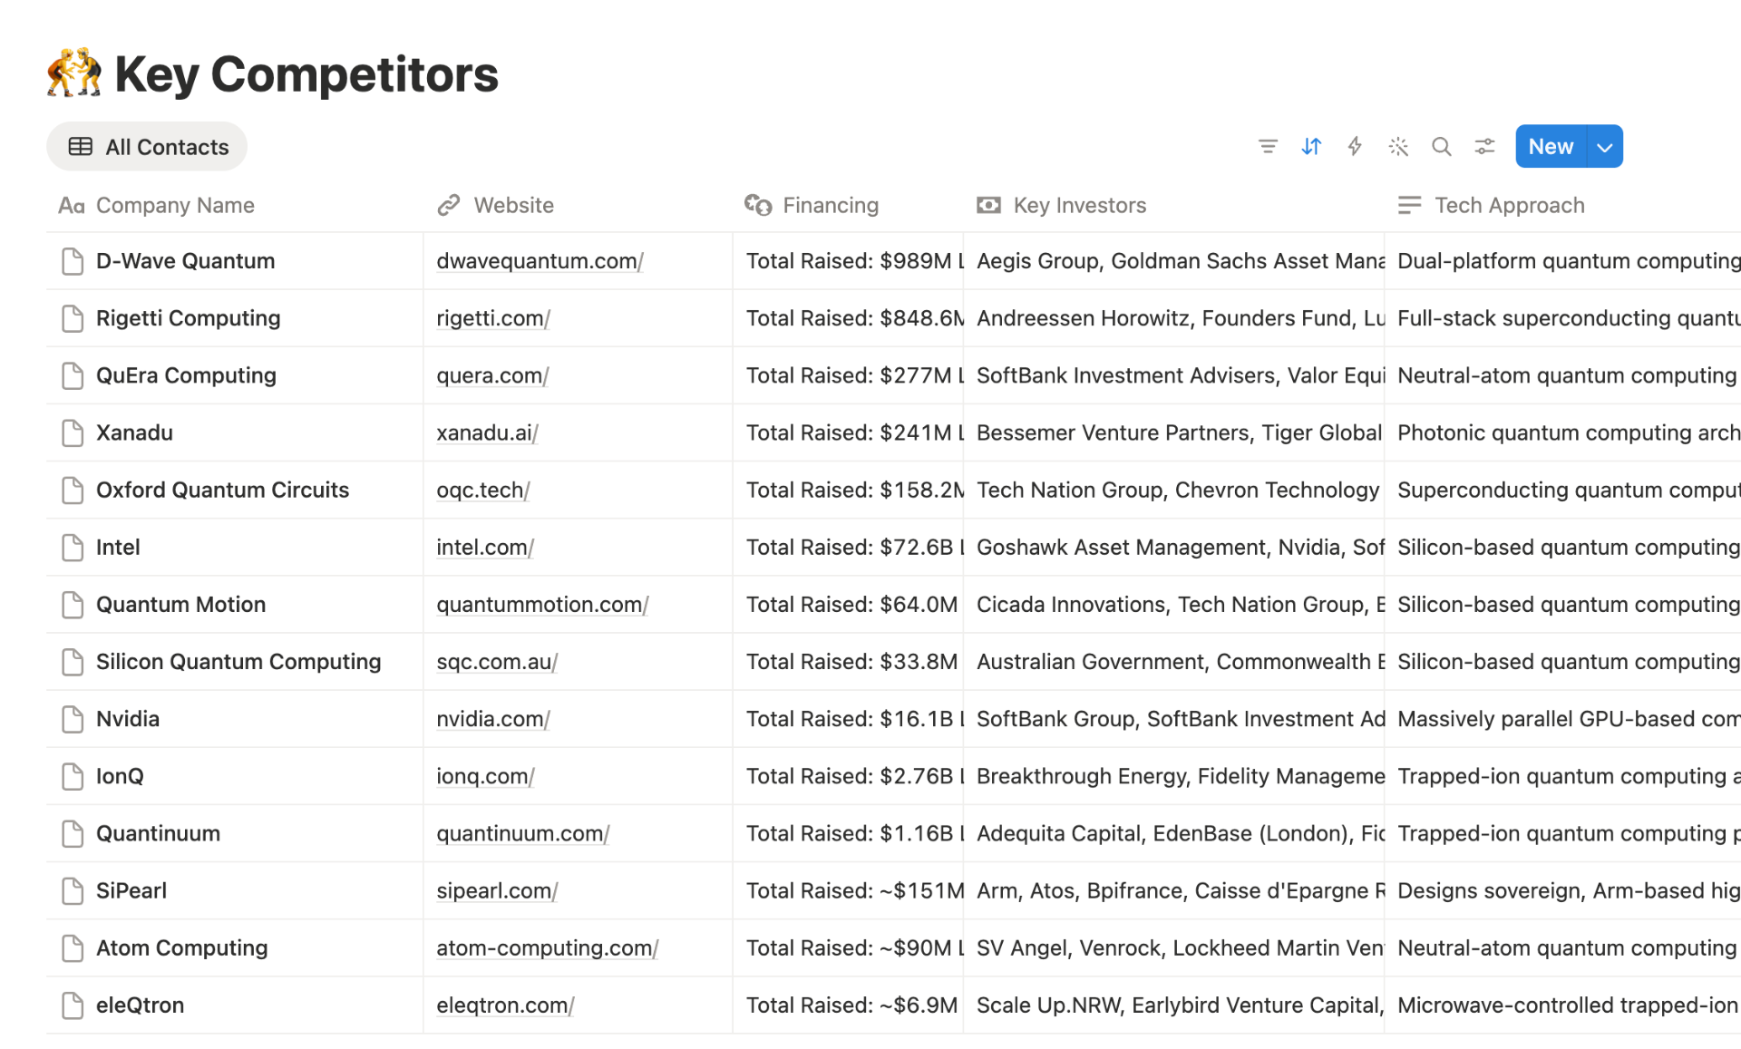Open the search magnifier icon

tap(1442, 146)
